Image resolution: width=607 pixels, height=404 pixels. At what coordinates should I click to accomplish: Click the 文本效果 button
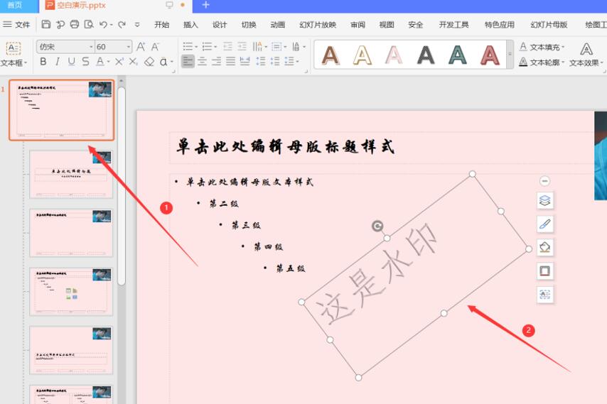(x=586, y=54)
